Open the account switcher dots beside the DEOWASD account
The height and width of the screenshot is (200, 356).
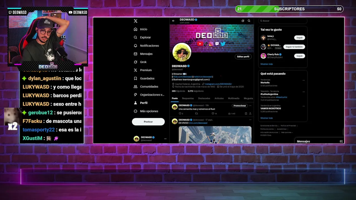click(165, 139)
